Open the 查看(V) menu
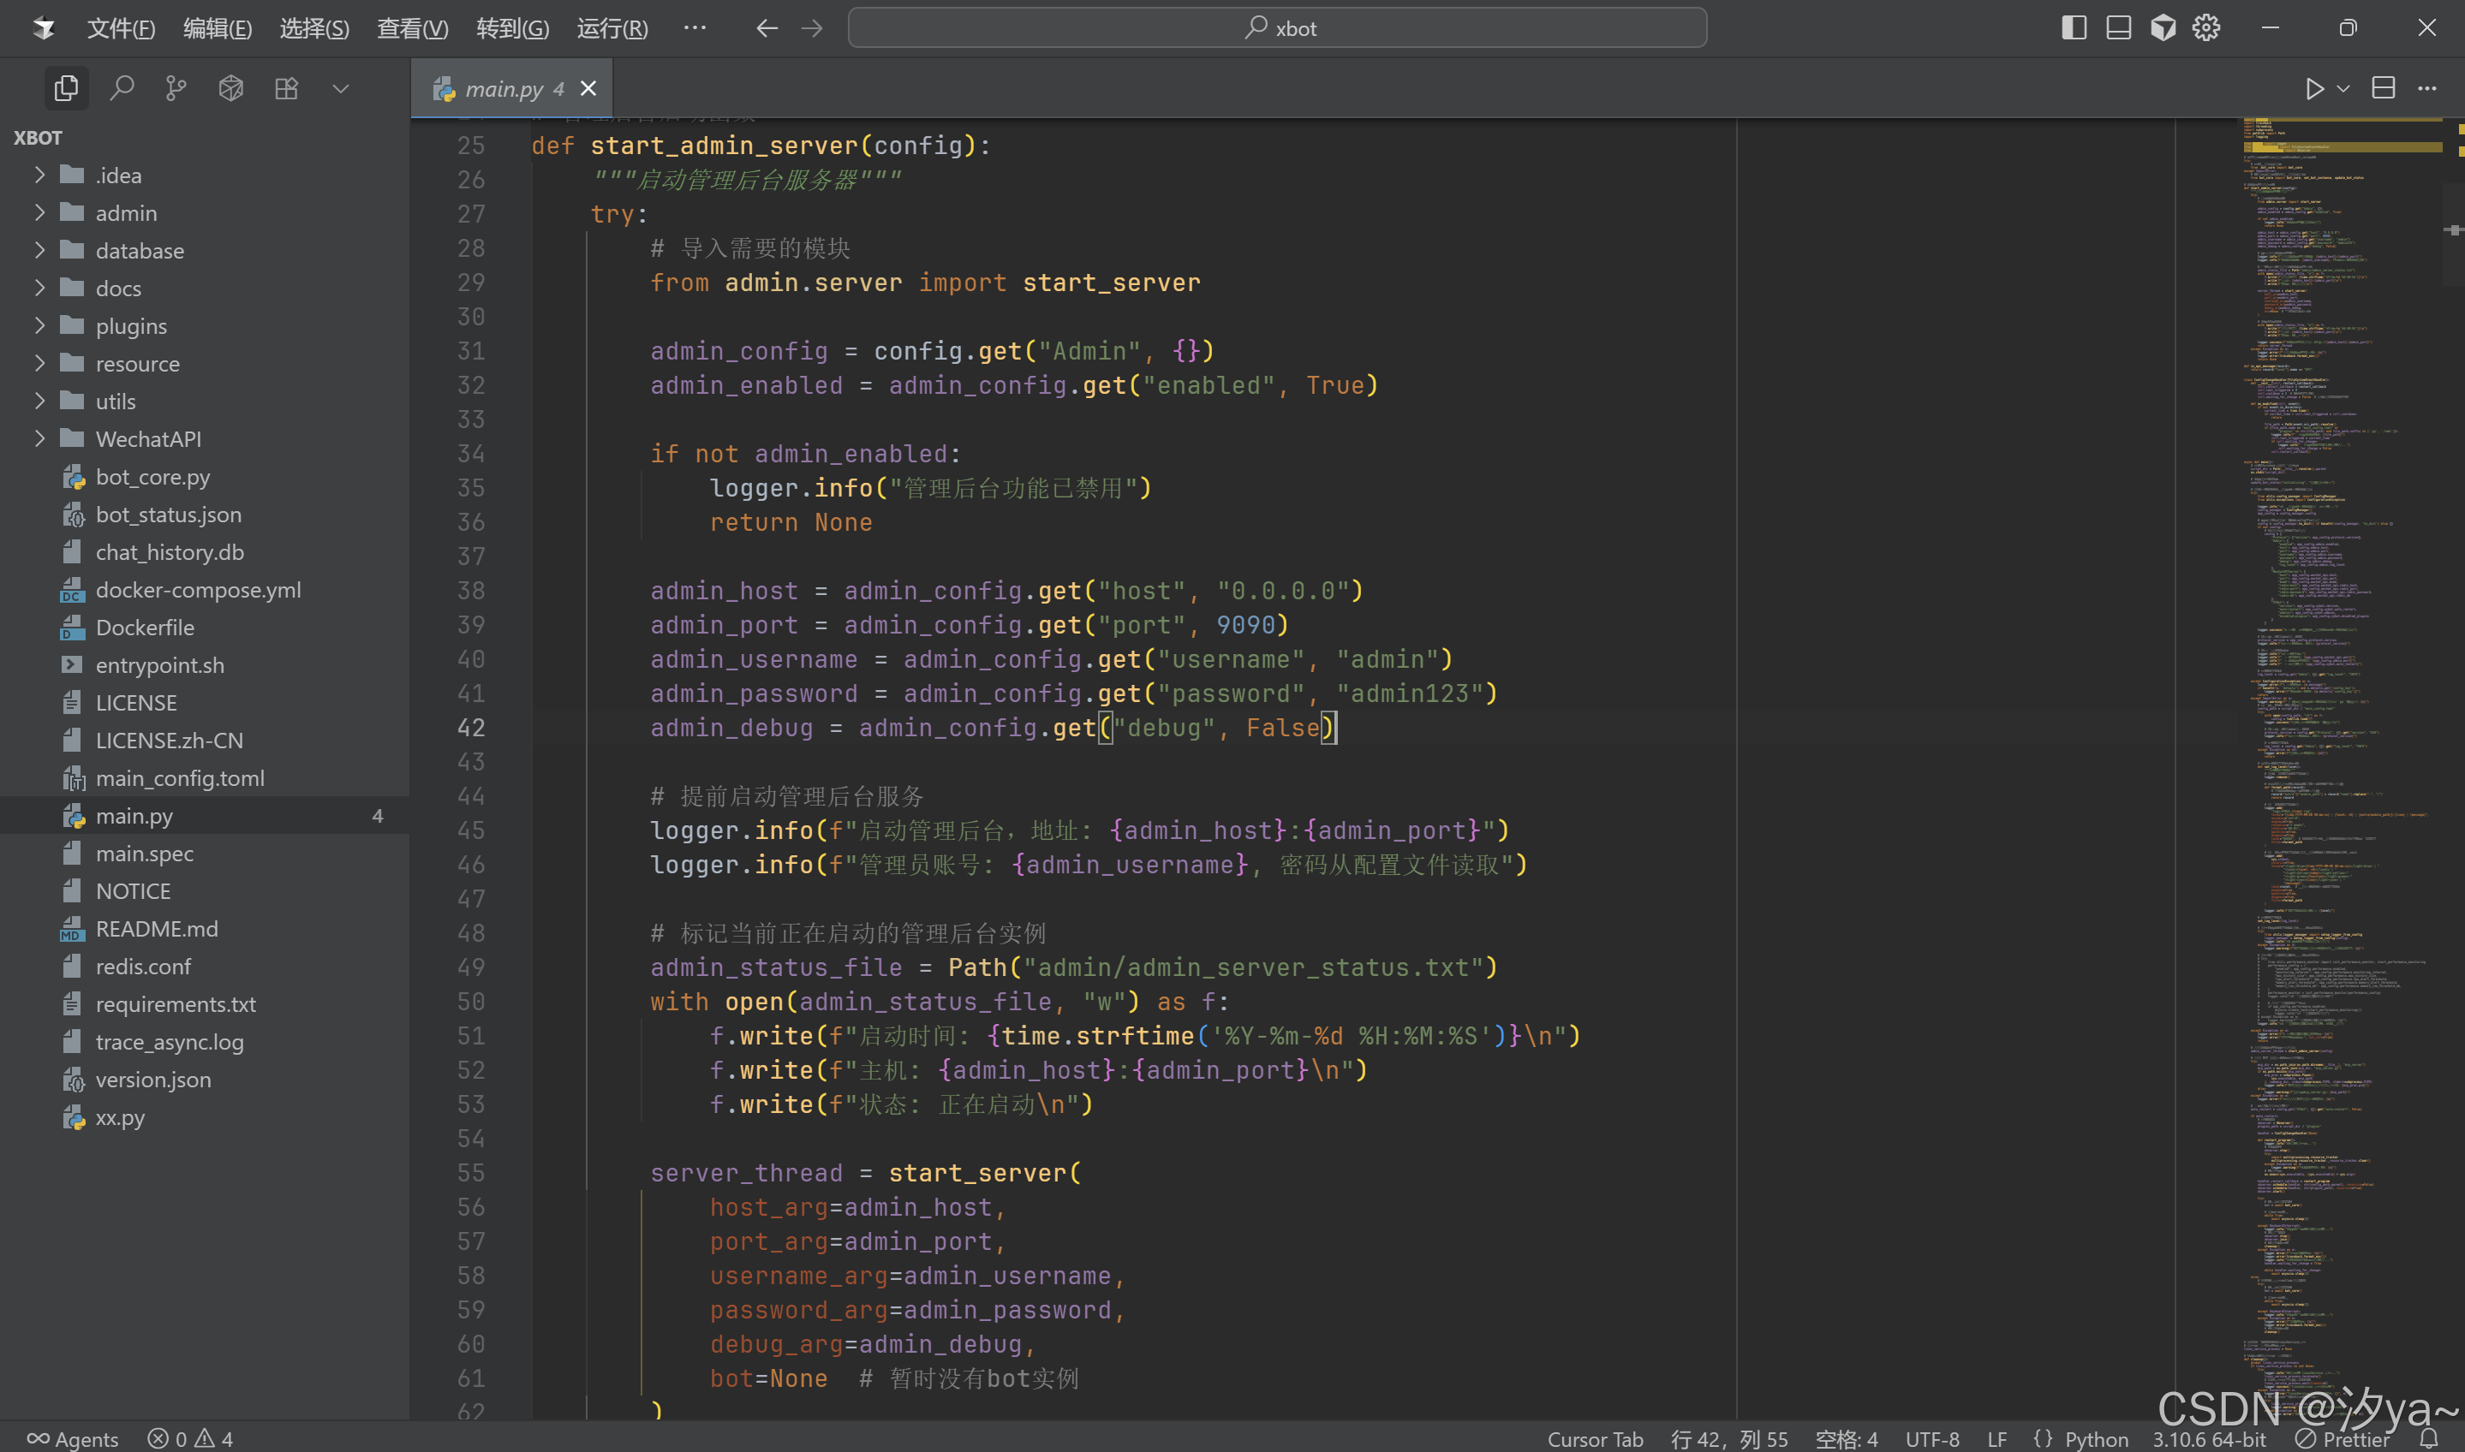Screen dimensions: 2465x1452 click(x=412, y=28)
